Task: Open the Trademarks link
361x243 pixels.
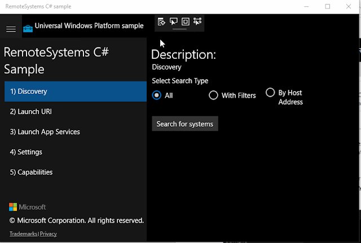Action: click(23, 234)
